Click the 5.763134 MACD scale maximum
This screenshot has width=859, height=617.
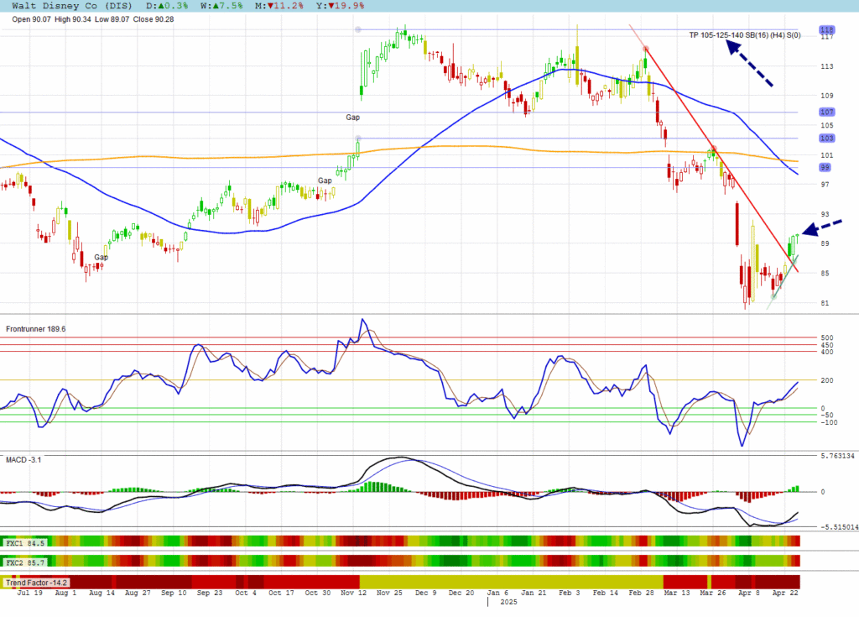[x=837, y=456]
